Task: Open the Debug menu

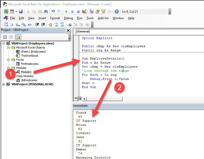Action: click(68, 18)
